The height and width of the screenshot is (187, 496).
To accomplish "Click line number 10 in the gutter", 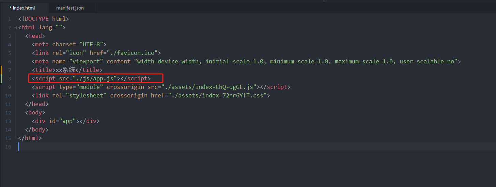I will [x=9, y=96].
